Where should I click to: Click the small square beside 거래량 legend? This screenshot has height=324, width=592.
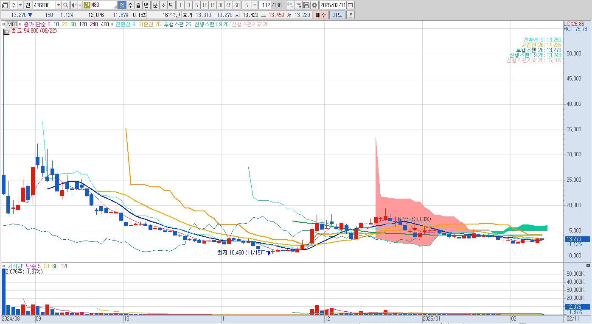(4, 266)
